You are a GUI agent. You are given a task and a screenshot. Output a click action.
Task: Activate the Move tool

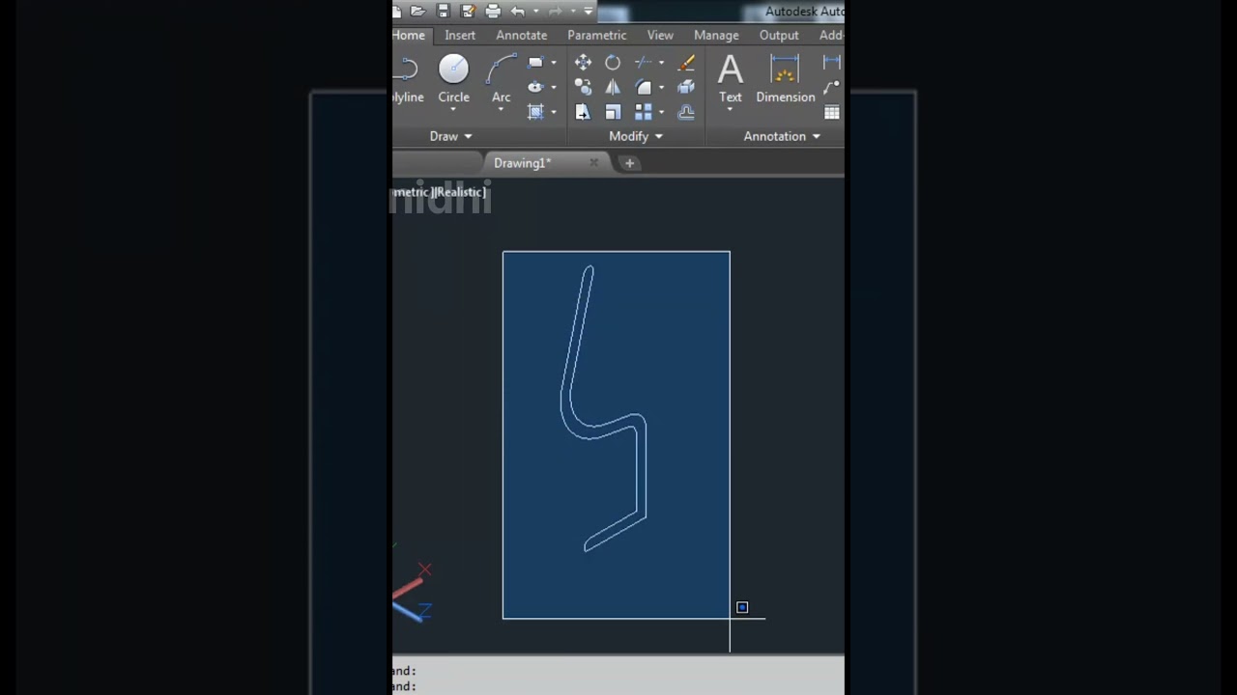tap(583, 63)
